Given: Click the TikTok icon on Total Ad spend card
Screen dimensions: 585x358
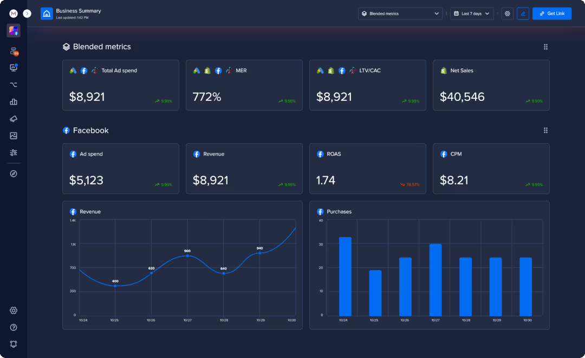Looking at the screenshot, I should click(x=95, y=71).
